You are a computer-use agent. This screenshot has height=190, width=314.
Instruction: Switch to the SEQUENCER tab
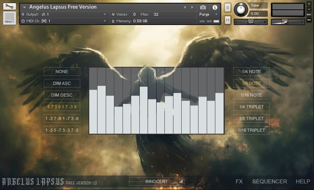click(x=269, y=181)
